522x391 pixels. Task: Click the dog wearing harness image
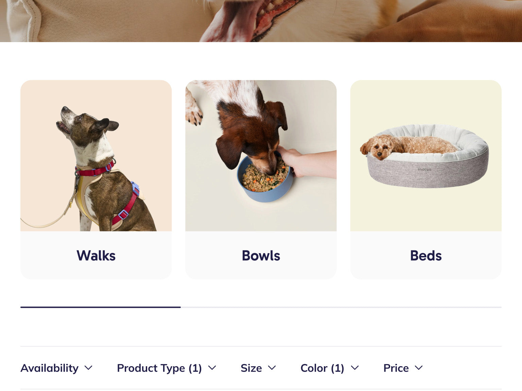[x=96, y=156]
